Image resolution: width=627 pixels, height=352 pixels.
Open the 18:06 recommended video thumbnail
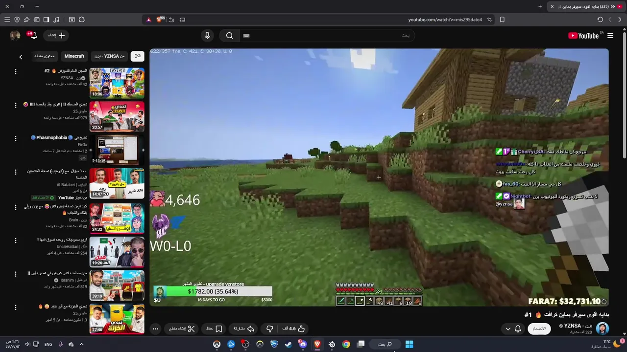[x=117, y=83]
